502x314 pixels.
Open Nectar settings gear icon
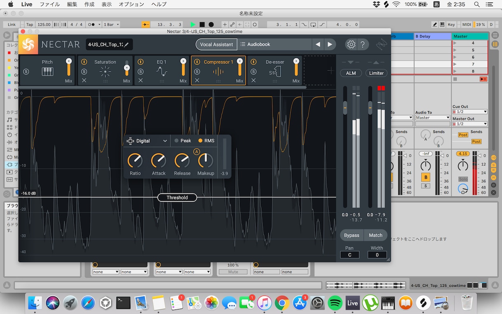click(x=351, y=44)
